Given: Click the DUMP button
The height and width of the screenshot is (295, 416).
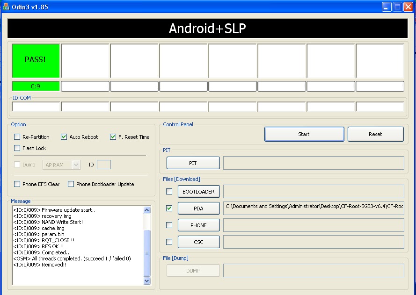Looking at the screenshot, I should coord(193,270).
